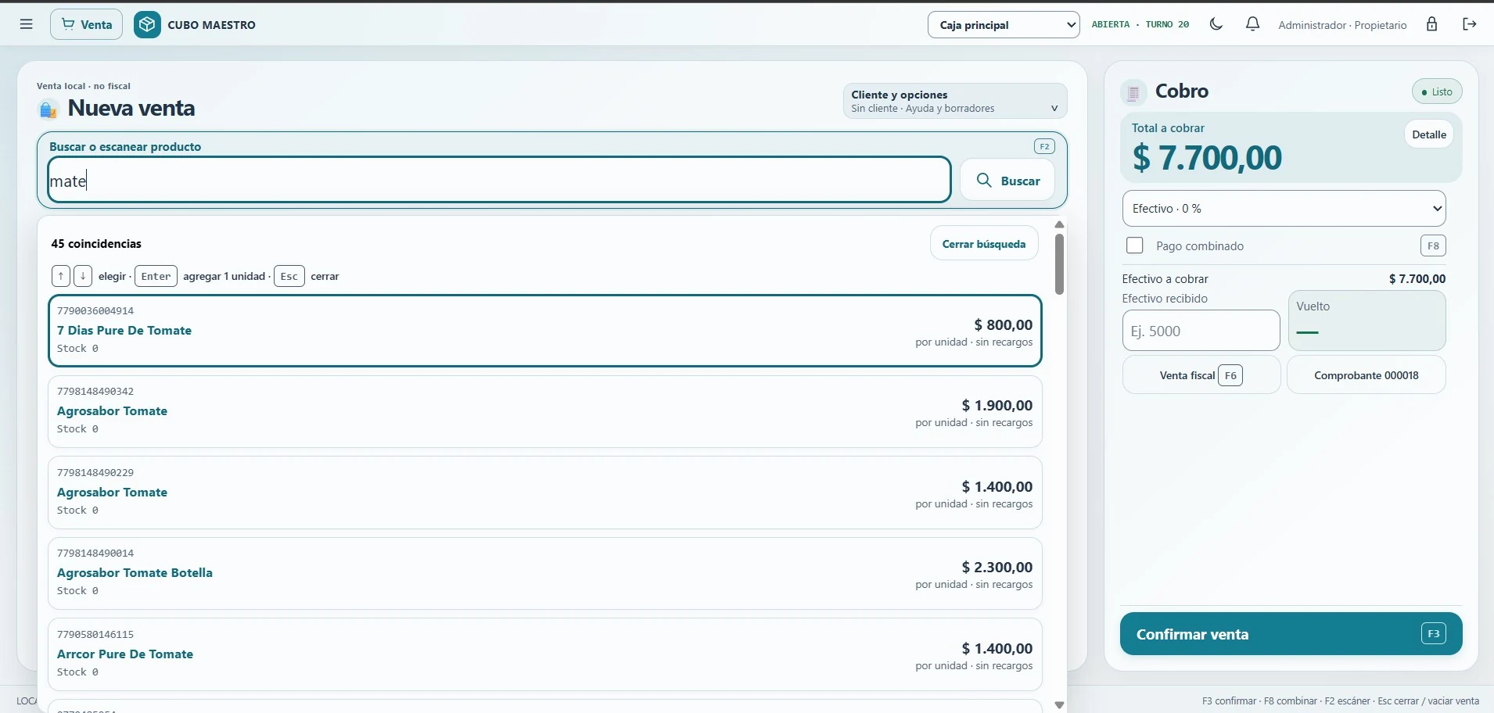Screen dimensions: 1494x713
Task: Click the F8 shortcut badge
Action: [x=1433, y=245]
